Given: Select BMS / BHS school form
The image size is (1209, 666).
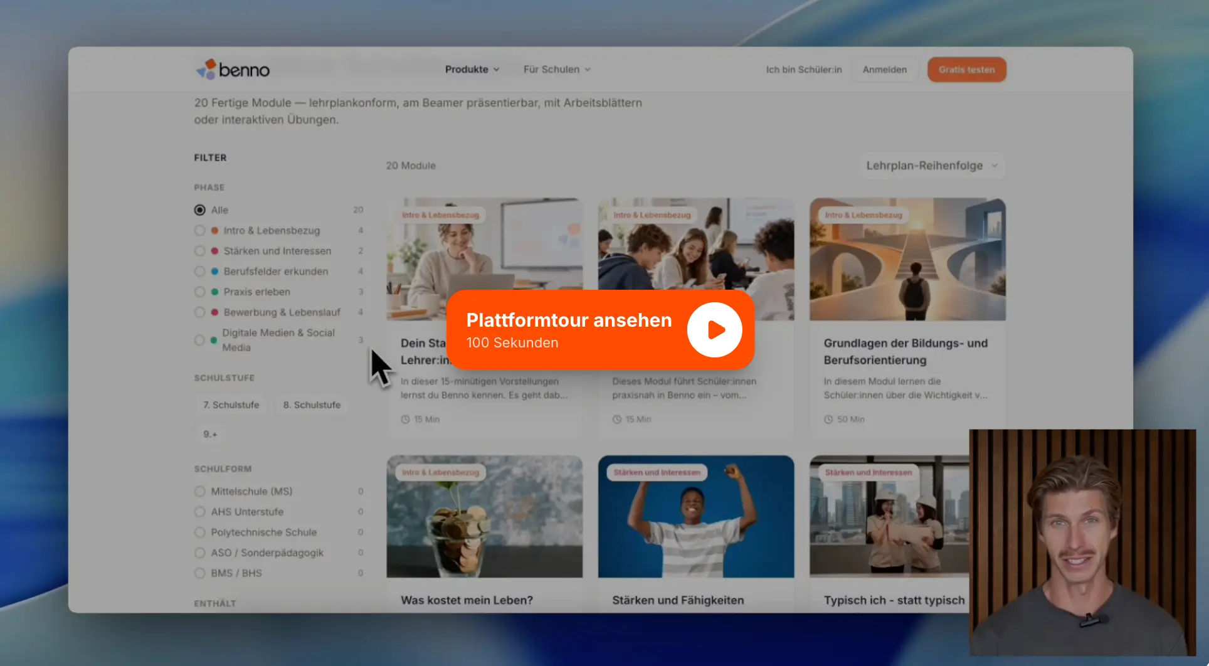Looking at the screenshot, I should tap(200, 573).
